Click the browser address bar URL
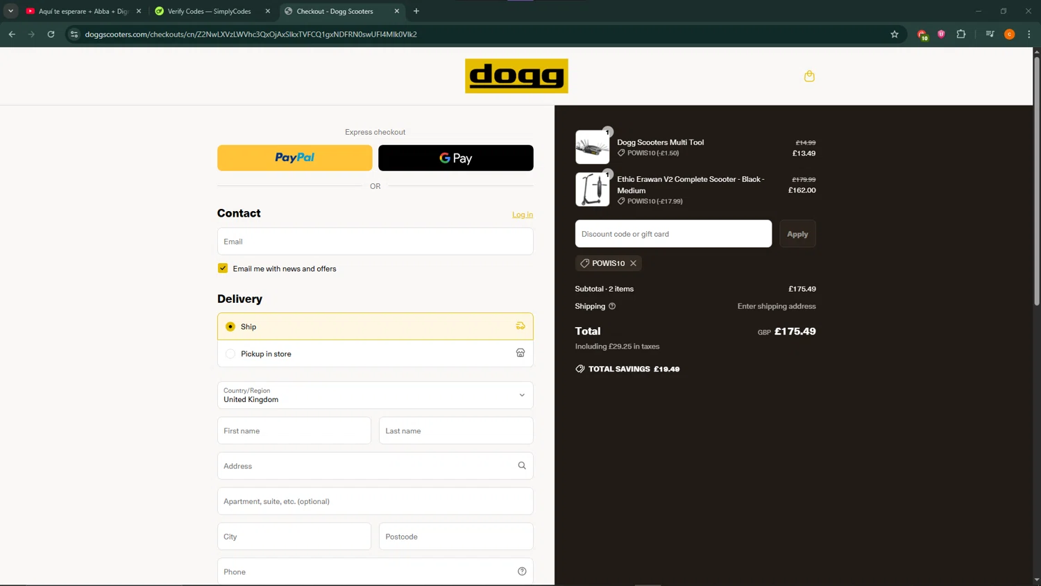Image resolution: width=1041 pixels, height=586 pixels. click(251, 34)
